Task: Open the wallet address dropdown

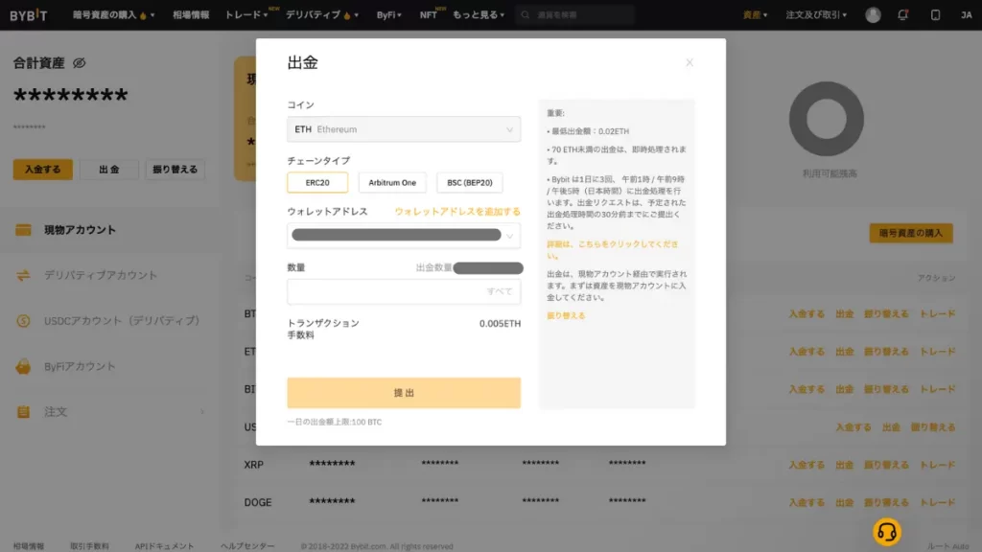Action: (x=404, y=236)
